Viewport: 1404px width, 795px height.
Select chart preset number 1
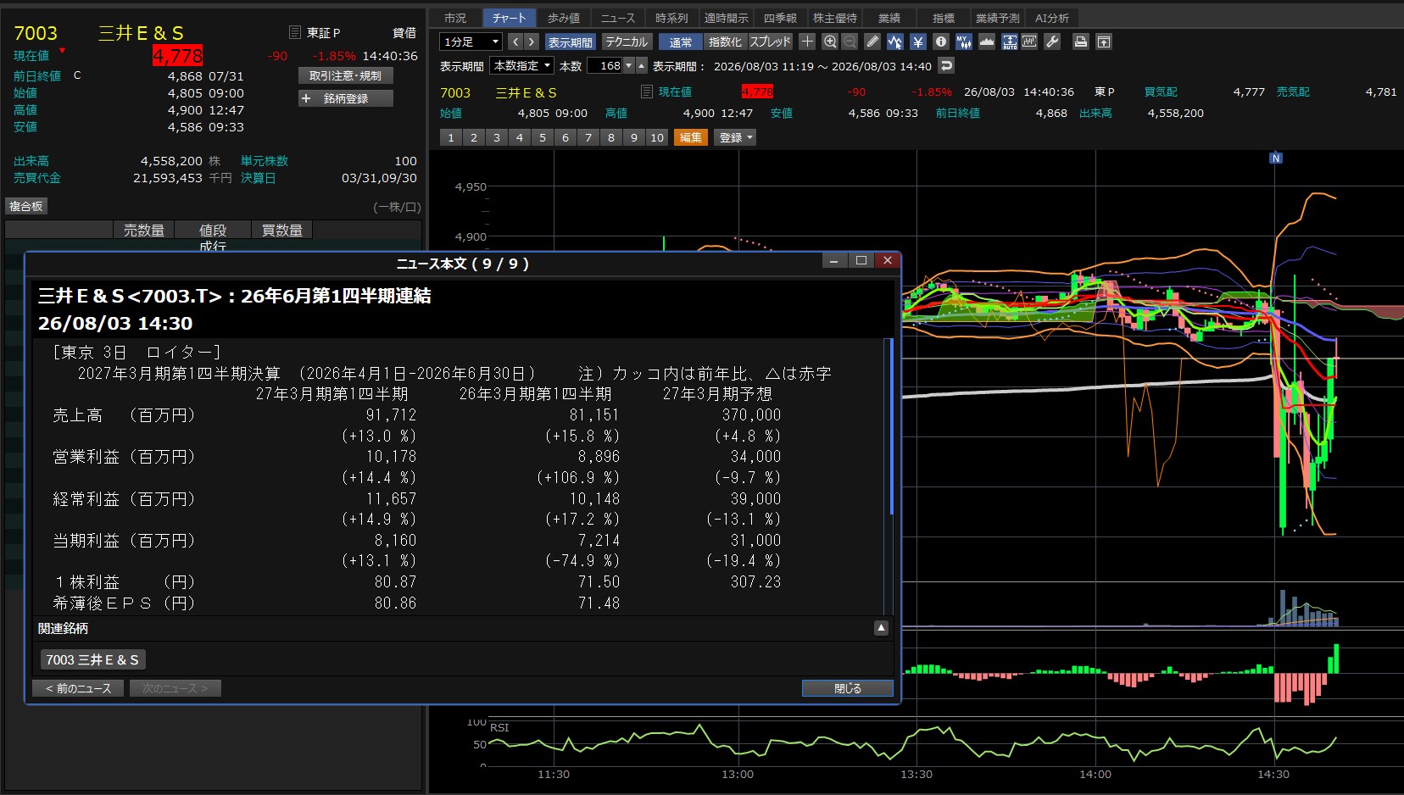point(451,137)
